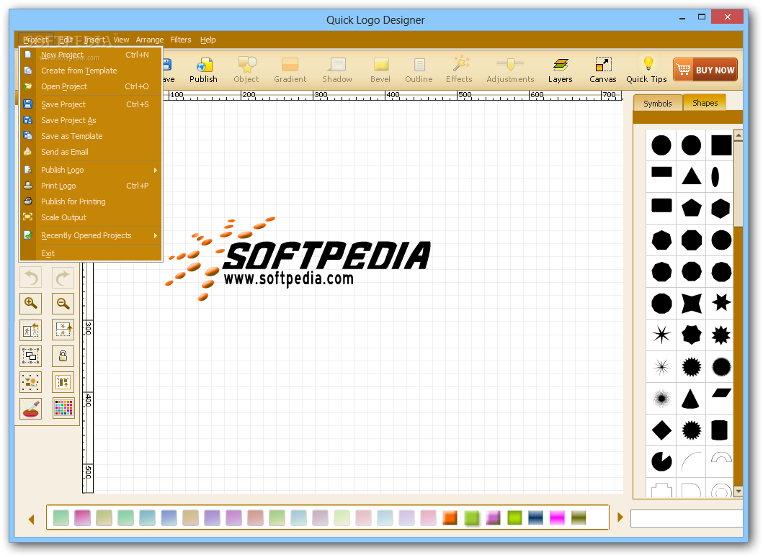Viewport: 763px width, 557px height.
Task: Click the empty field at bottom right
Action: (x=686, y=519)
